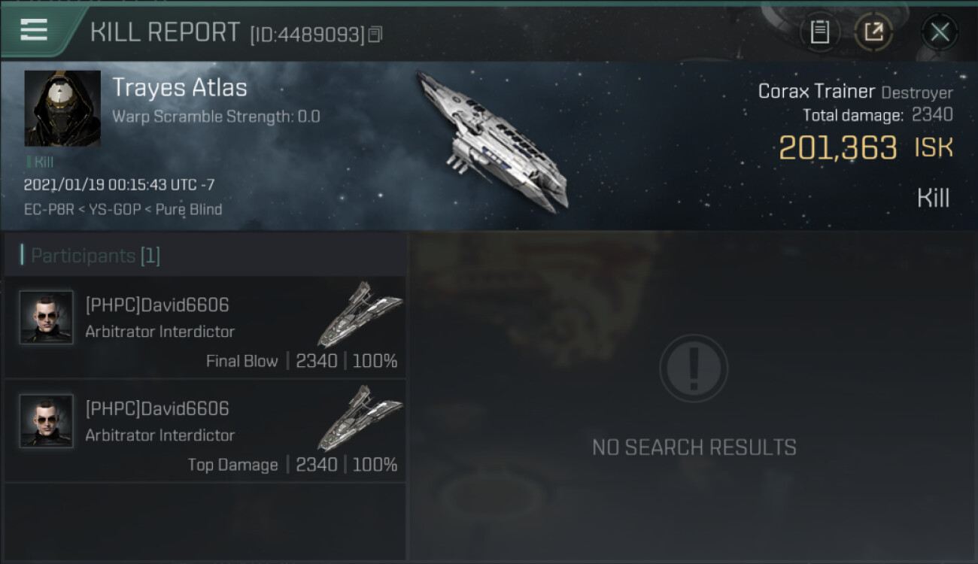978x564 pixels.
Task: Click the KILL REPORT title
Action: pyautogui.click(x=165, y=32)
